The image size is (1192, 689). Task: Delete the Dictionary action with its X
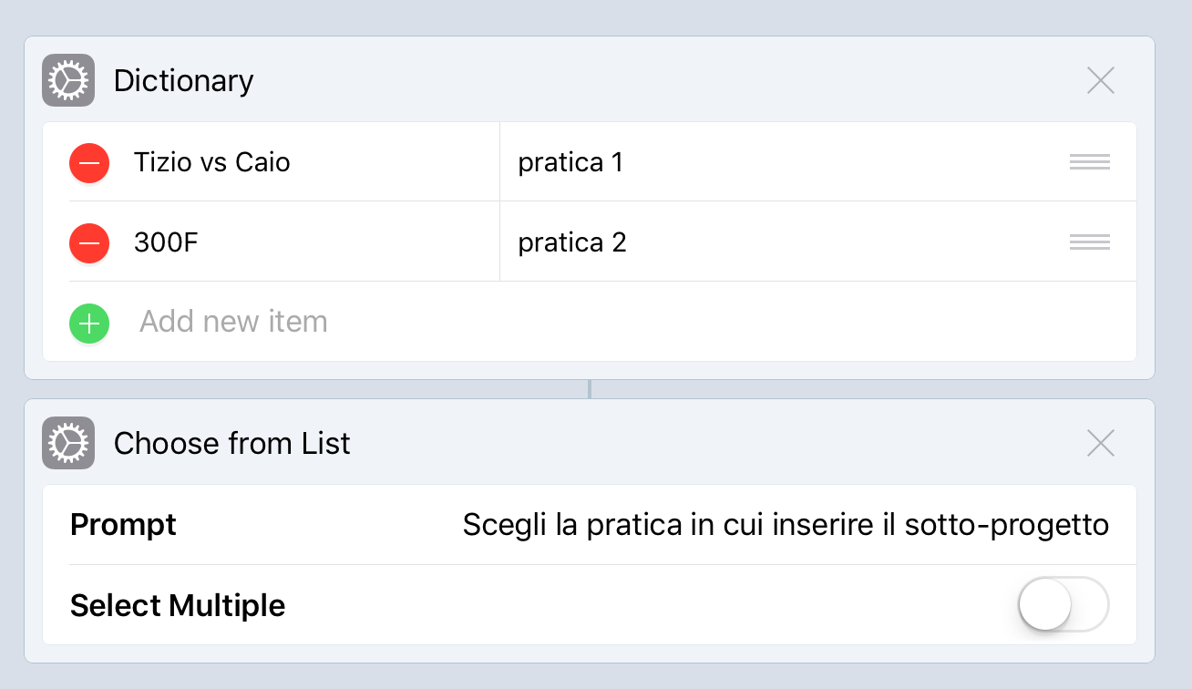click(x=1101, y=81)
